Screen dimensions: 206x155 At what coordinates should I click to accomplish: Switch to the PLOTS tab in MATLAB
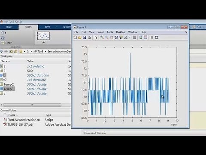click(x=28, y=27)
